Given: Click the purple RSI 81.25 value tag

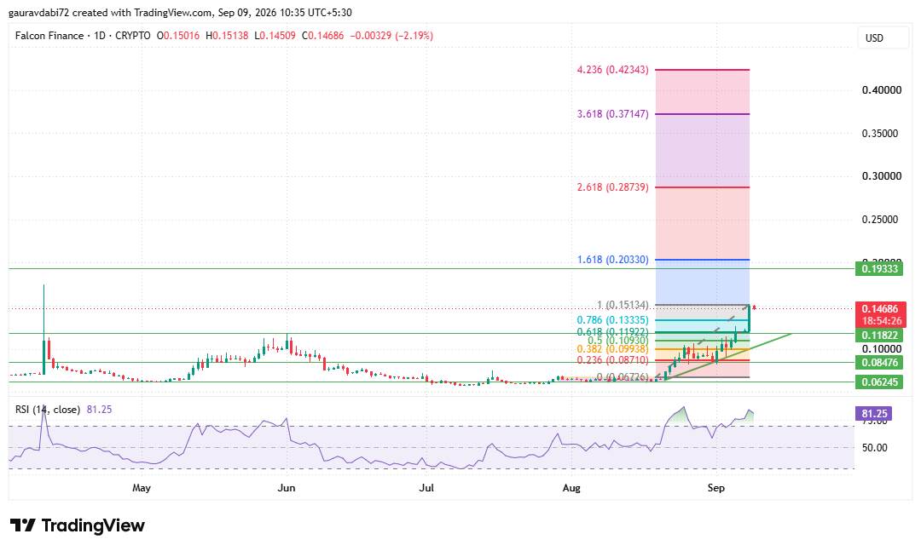Looking at the screenshot, I should click(873, 414).
